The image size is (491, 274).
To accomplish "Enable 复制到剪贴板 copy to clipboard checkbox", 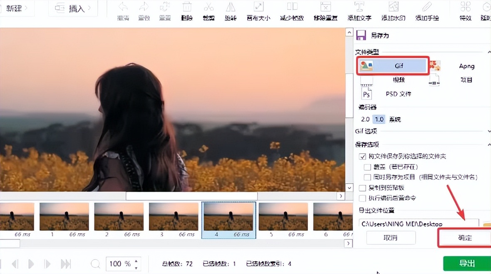I will pyautogui.click(x=362, y=188).
